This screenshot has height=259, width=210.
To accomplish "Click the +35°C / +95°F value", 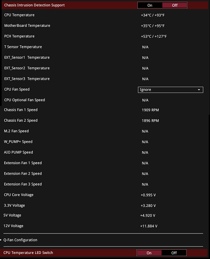I will [x=152, y=26].
